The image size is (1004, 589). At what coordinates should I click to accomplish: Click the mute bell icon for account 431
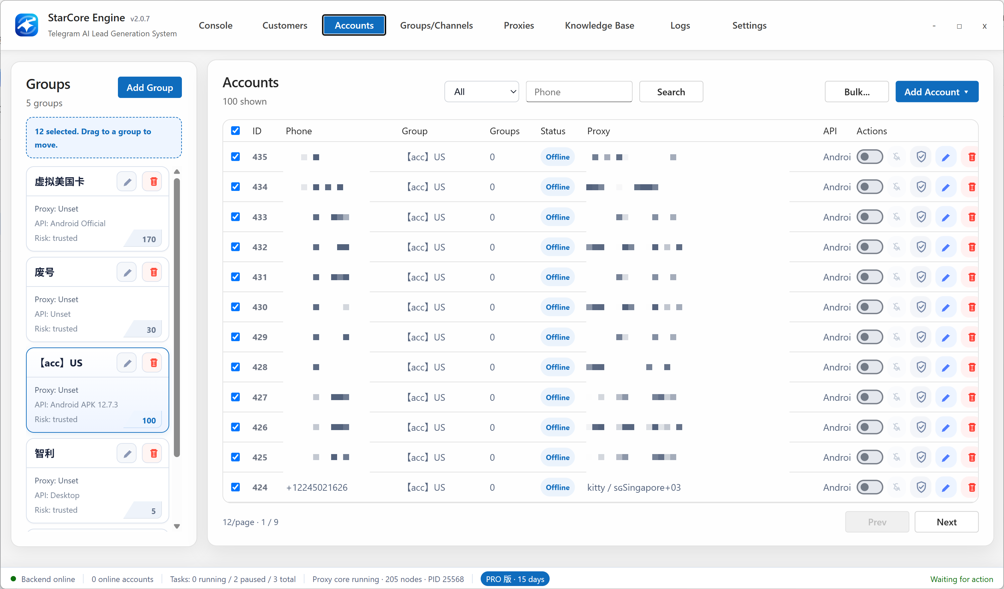pyautogui.click(x=896, y=277)
